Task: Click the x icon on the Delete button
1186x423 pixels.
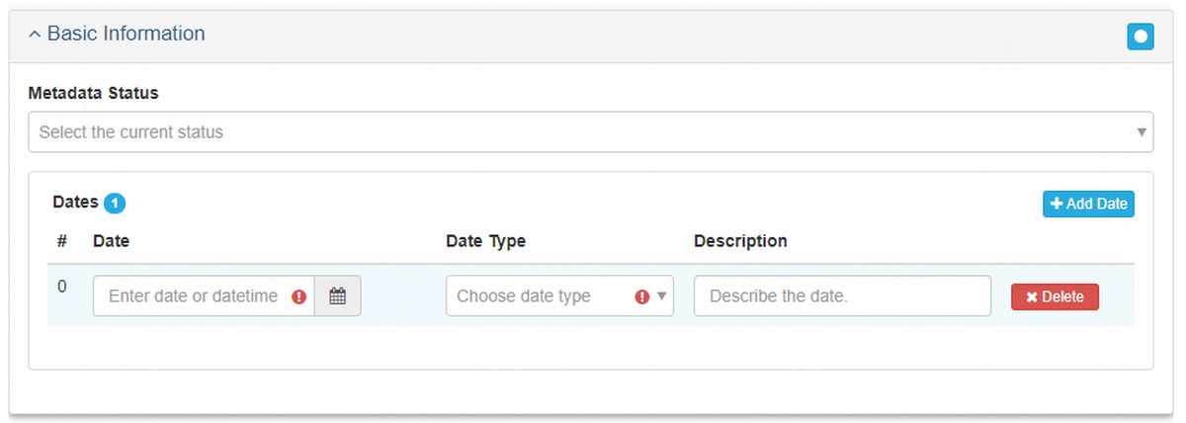Action: (x=1032, y=296)
